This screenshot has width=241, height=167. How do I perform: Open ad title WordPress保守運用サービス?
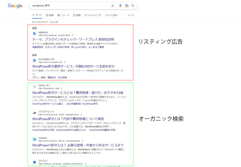[74, 66]
